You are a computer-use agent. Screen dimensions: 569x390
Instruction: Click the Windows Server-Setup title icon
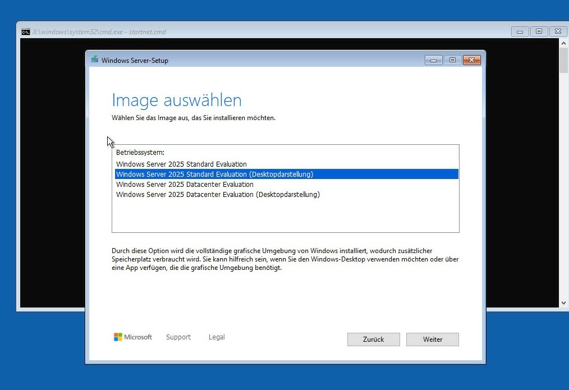coord(95,59)
